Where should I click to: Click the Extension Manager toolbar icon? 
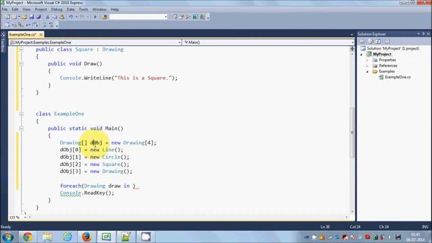tap(202, 17)
